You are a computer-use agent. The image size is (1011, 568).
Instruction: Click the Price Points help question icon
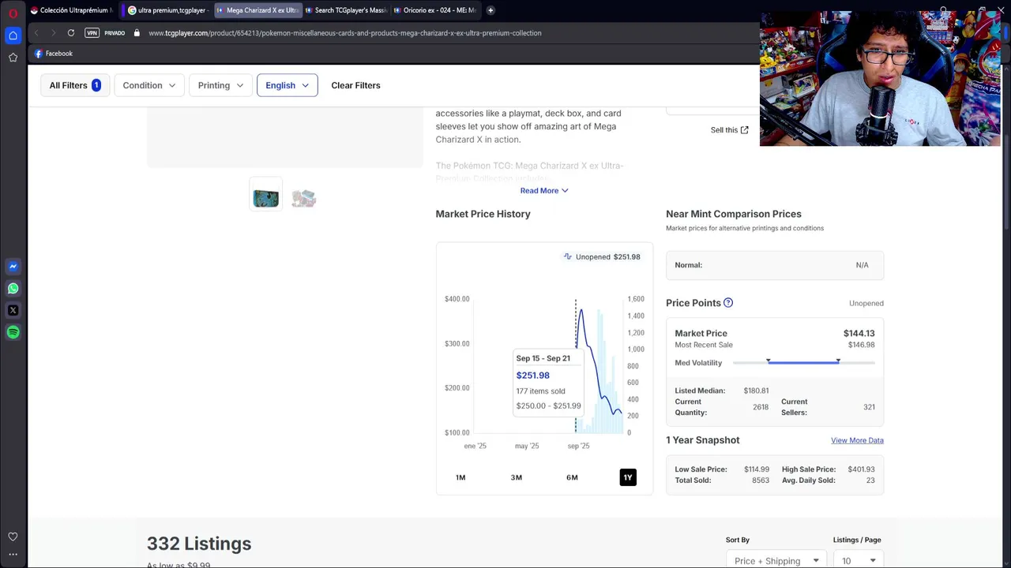coord(728,303)
